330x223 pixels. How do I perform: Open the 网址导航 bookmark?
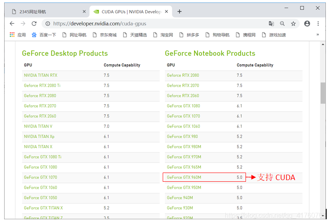pos(74,35)
